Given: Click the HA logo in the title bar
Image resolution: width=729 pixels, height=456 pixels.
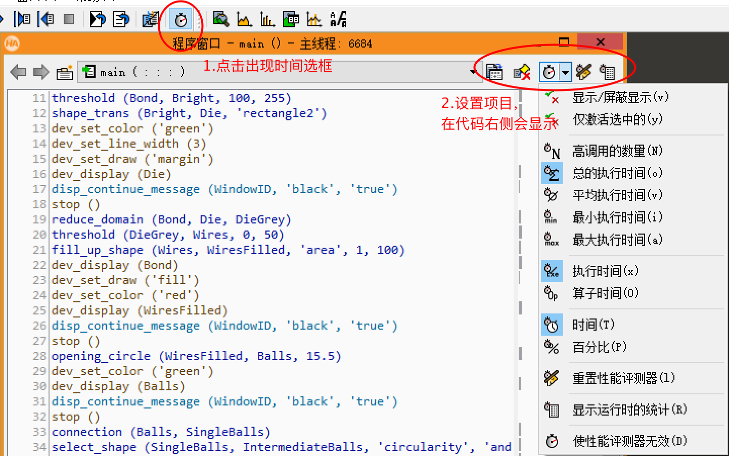Looking at the screenshot, I should 12,43.
